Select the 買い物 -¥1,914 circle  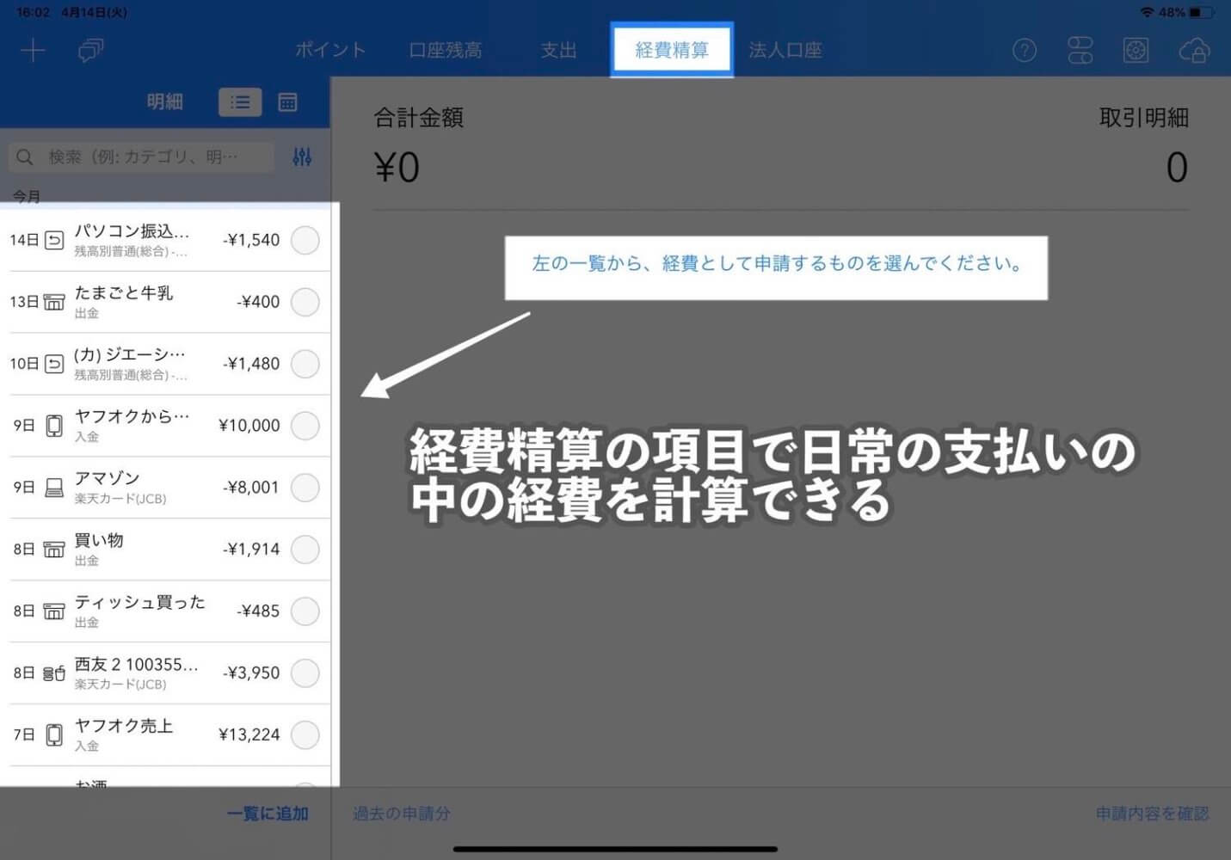305,550
